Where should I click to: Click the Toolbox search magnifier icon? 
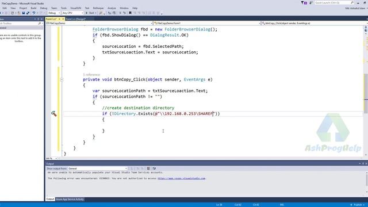[40, 24]
